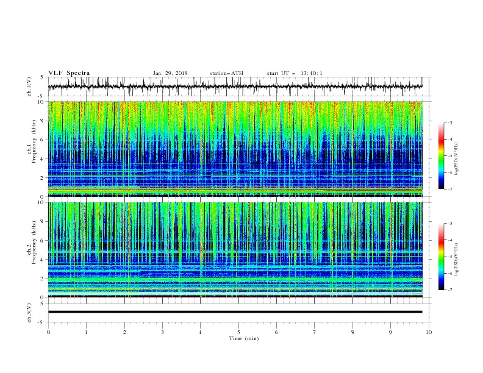
Task: Click the "2" frequency tick on ch.2 spectrogram
Action: (43, 279)
